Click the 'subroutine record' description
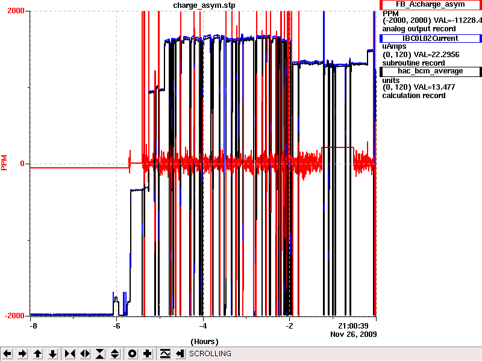The width and height of the screenshot is (482, 361). coord(413,63)
